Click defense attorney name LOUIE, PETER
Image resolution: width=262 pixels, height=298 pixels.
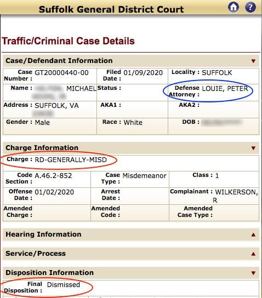tap(225, 89)
